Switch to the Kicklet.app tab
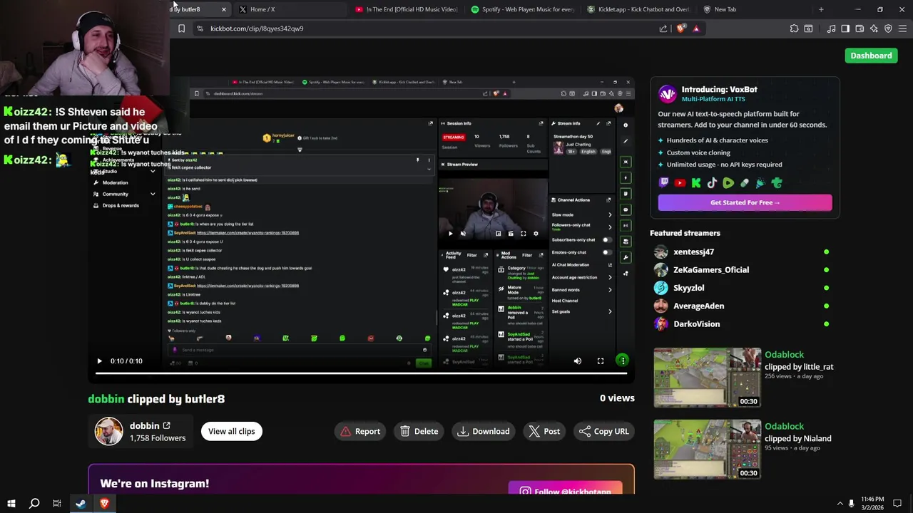913x513 pixels. tap(637, 9)
